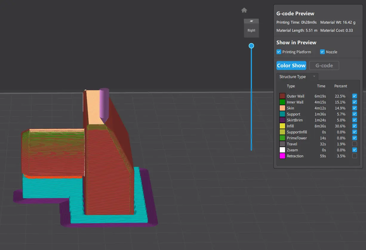The width and height of the screenshot is (366, 250).
Task: Click the PrimeTower color swatch
Action: tap(282, 138)
